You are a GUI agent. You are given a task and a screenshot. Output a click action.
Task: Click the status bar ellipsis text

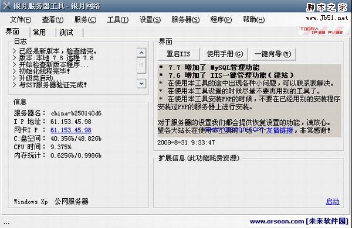[6, 223]
